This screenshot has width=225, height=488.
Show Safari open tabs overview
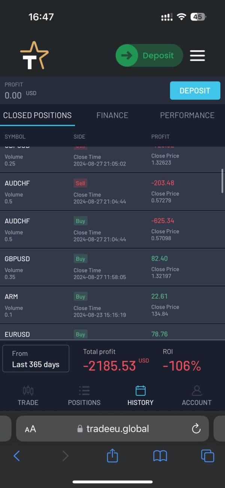[x=207, y=456]
